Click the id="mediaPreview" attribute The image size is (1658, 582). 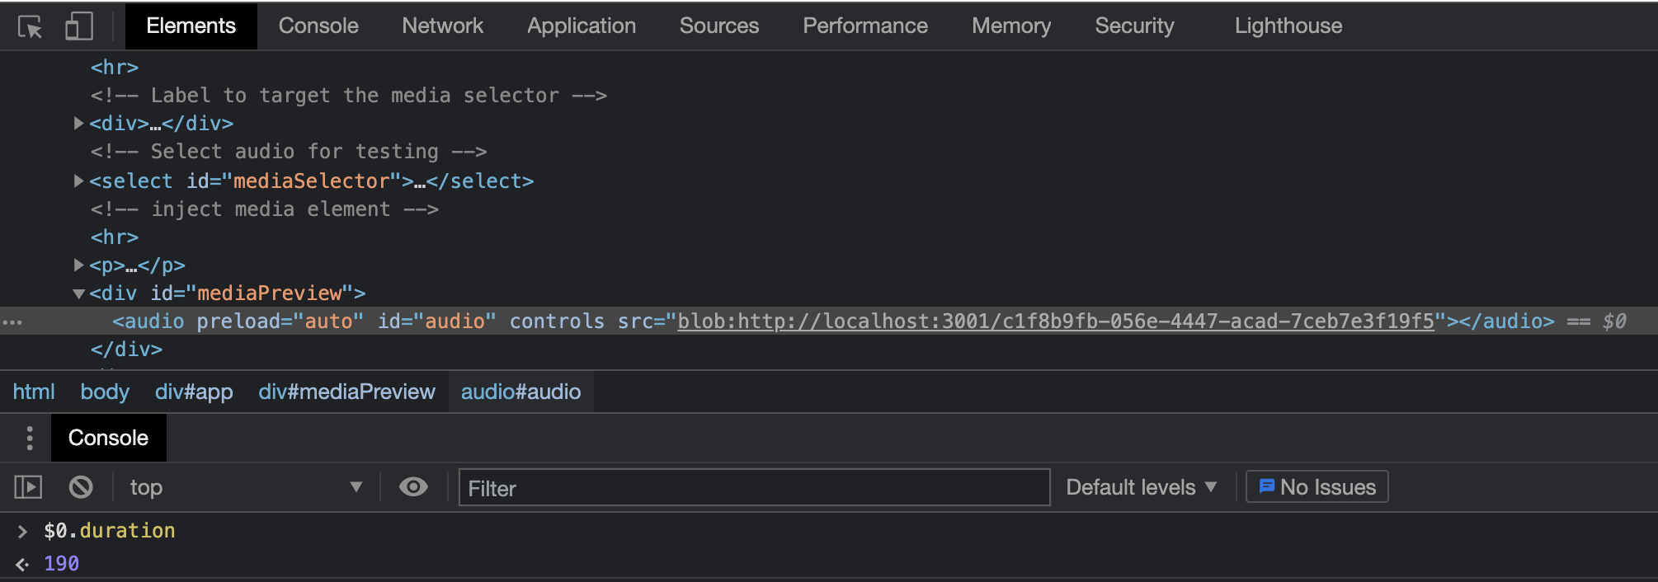click(x=252, y=293)
